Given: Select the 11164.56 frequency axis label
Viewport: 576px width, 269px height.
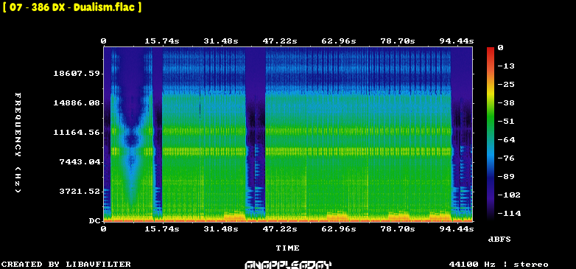Looking at the screenshot, I should pyautogui.click(x=77, y=133).
